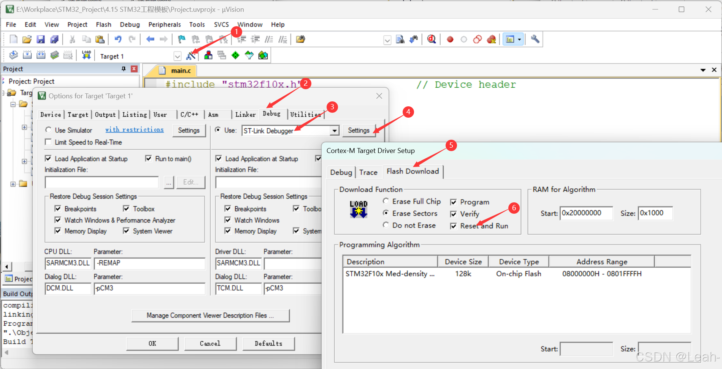Image resolution: width=722 pixels, height=369 pixels.
Task: Create a new file with toolbar icon
Action: [13, 39]
